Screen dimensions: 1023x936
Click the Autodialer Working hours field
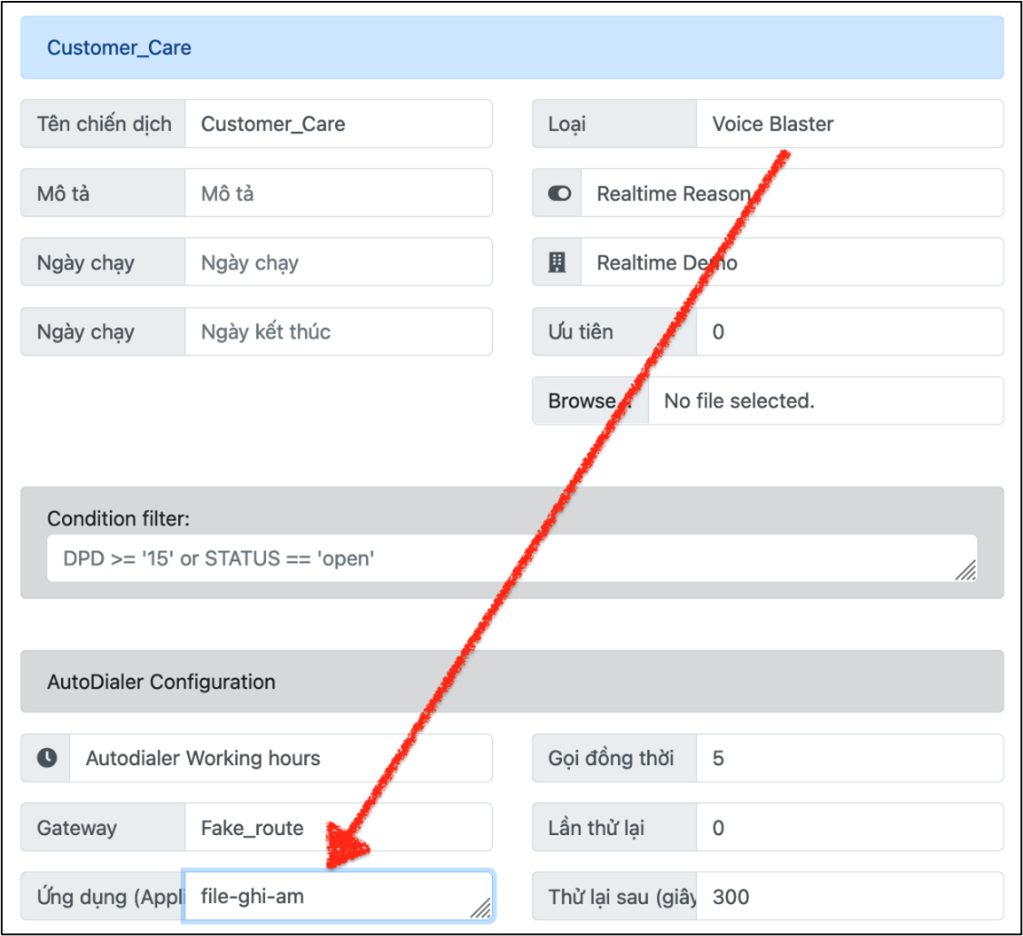[x=279, y=758]
